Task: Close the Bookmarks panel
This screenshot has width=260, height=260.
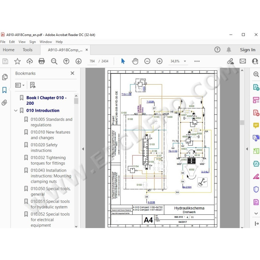Action: pos(72,73)
